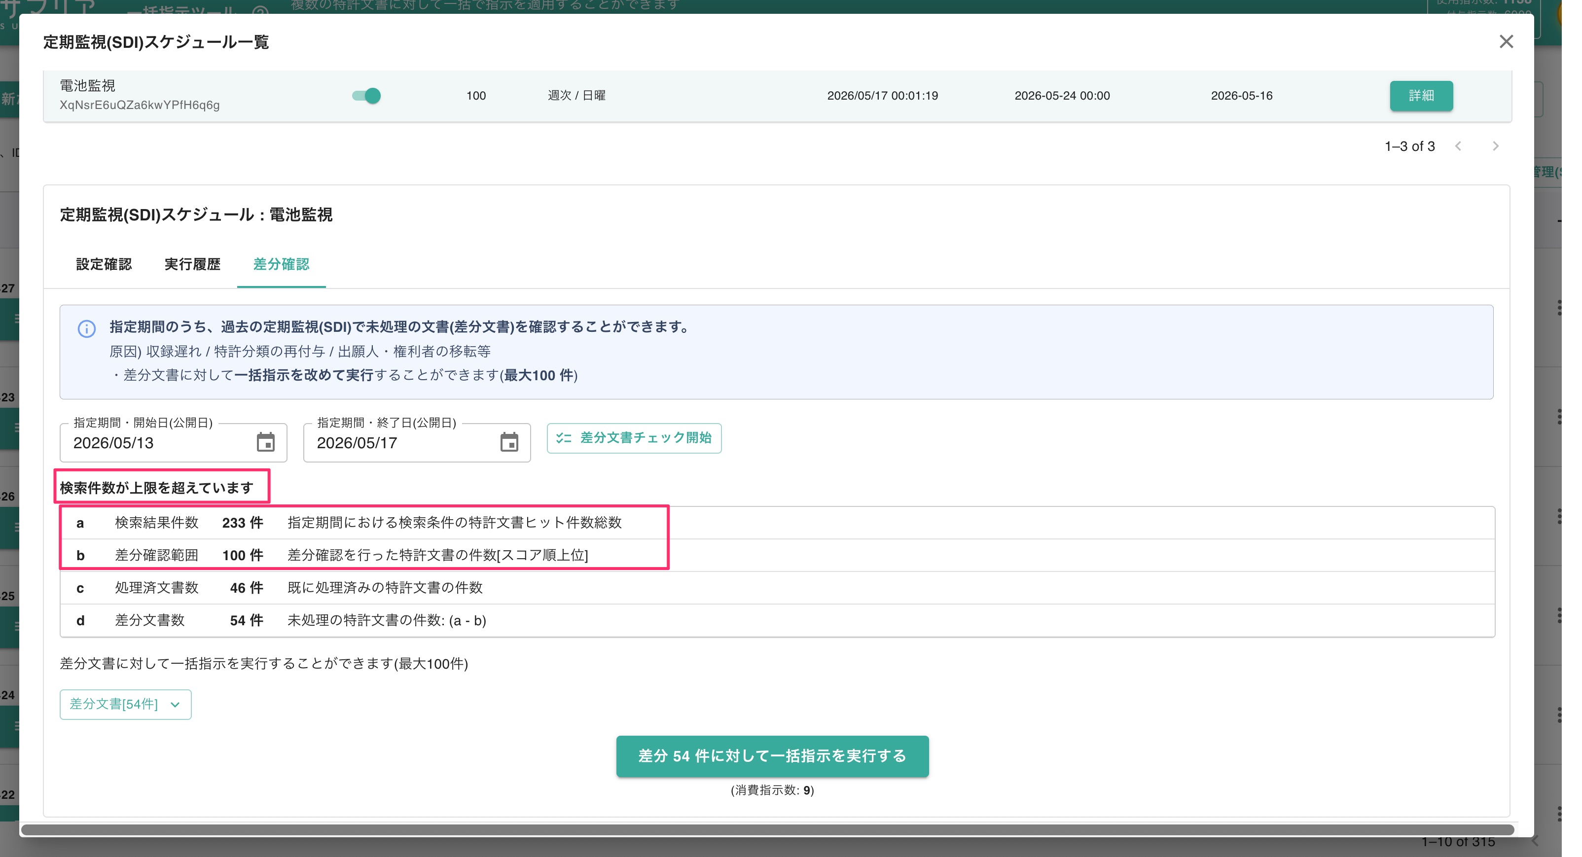Click the 消費指示数: 9 note
This screenshot has width=1582, height=857.
tap(772, 791)
